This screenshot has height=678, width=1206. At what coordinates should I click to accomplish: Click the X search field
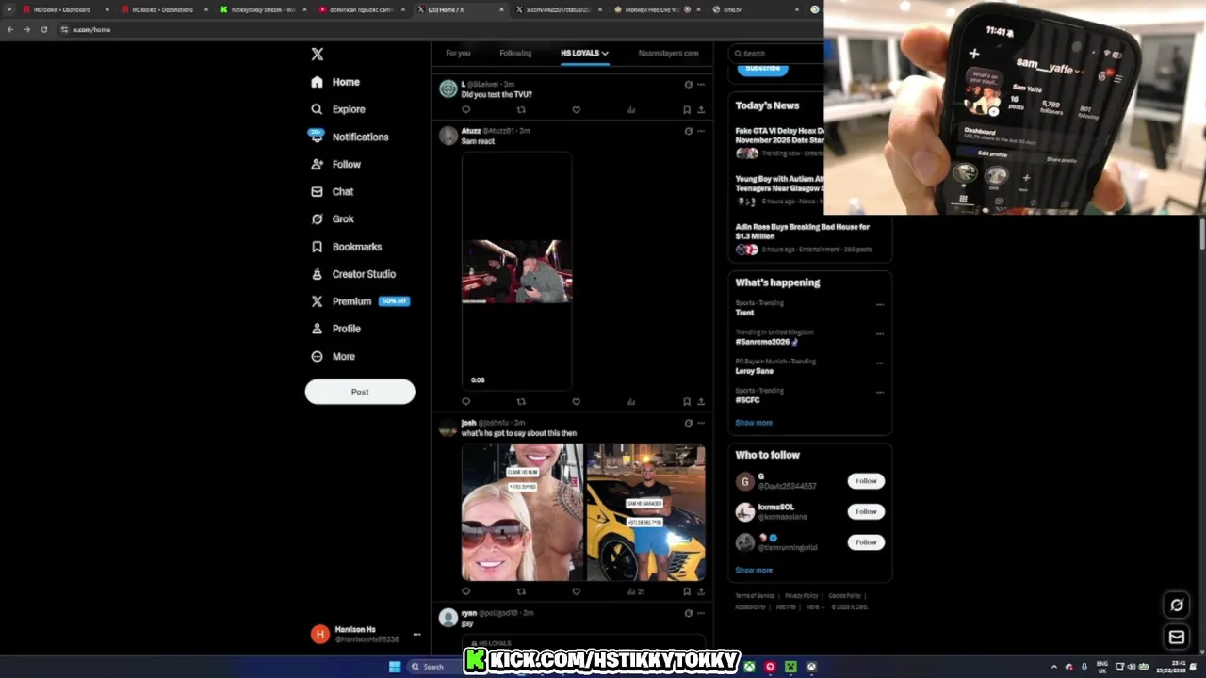click(x=777, y=54)
